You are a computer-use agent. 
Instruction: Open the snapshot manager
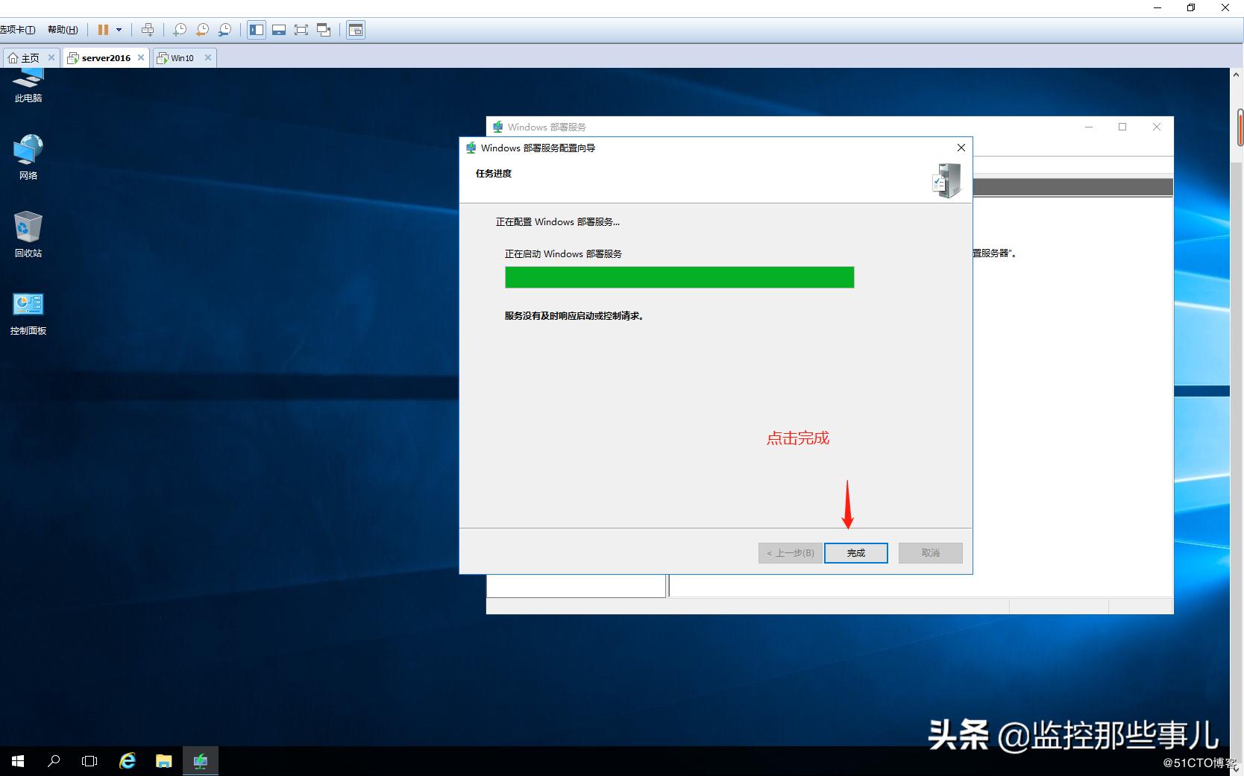[224, 30]
